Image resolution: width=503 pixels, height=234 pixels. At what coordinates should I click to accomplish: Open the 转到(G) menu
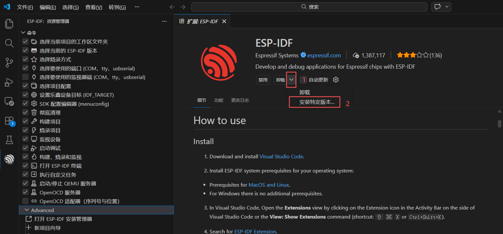coord(117,7)
